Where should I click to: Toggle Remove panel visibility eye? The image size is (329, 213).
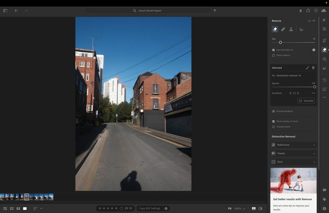click(x=314, y=21)
